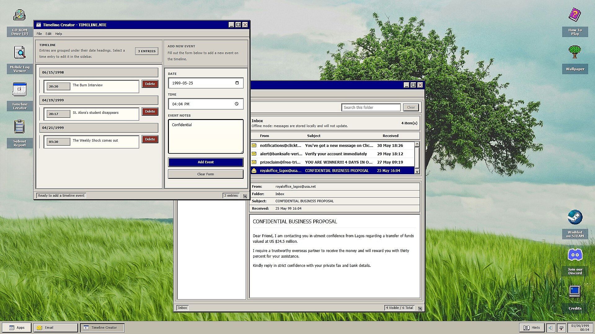Sort emails by Received column header
Image resolution: width=595 pixels, height=334 pixels.
click(x=390, y=136)
